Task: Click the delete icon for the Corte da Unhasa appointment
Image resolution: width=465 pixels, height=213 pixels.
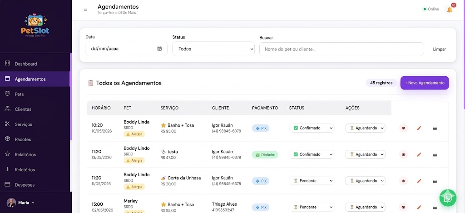Action: tap(435, 181)
